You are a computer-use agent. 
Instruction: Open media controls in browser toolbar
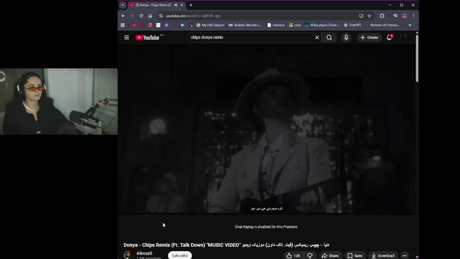395,16
